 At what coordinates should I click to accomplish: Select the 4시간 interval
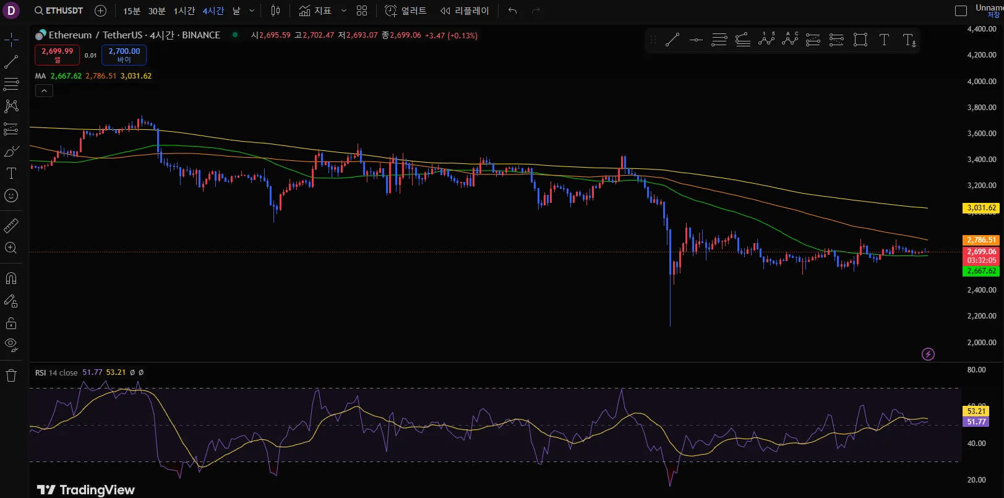point(213,11)
